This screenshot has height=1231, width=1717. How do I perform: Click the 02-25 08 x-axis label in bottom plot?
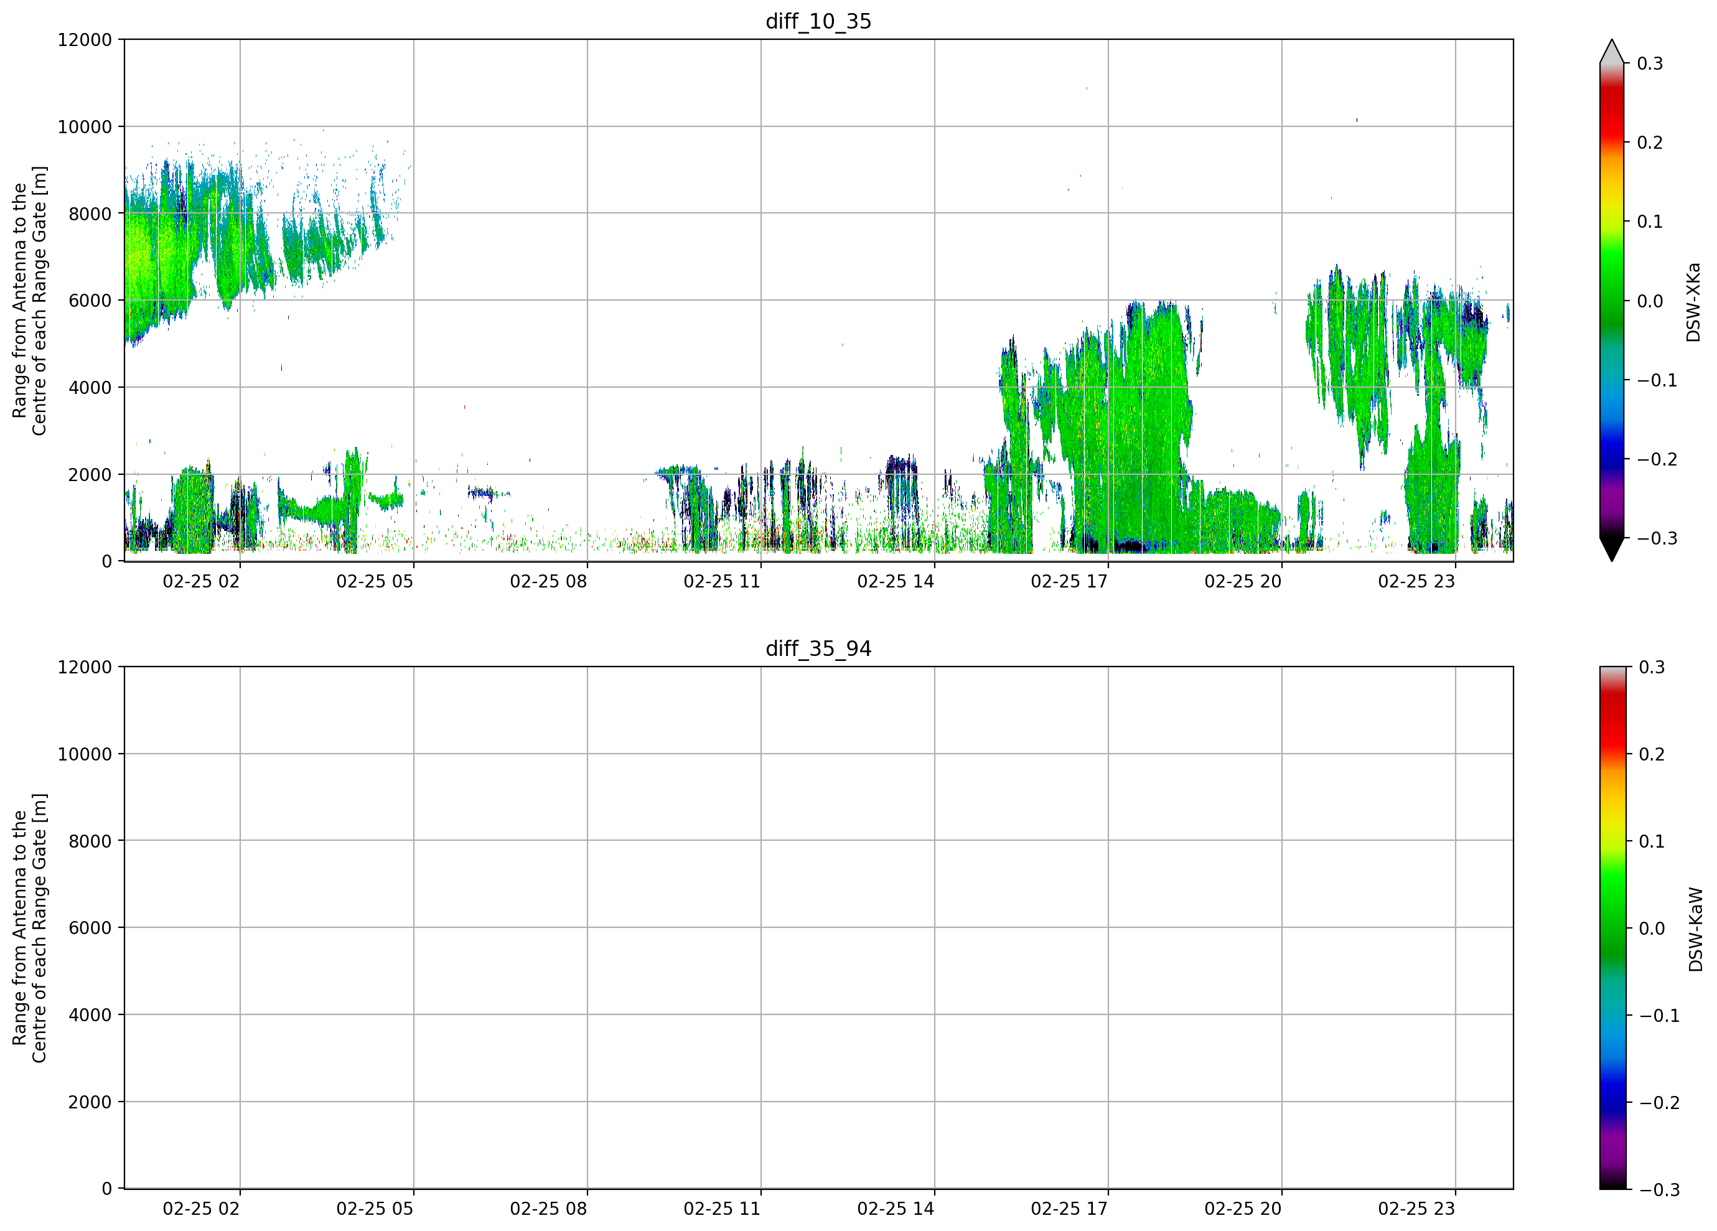tap(548, 1209)
